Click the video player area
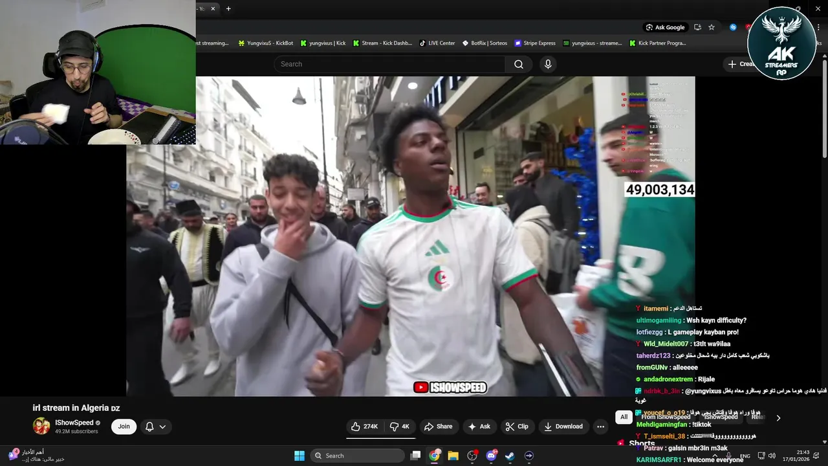 coord(411,236)
